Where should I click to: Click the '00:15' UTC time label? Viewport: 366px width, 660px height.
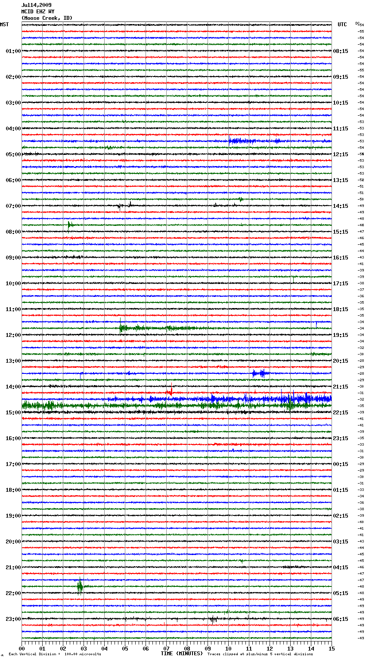click(341, 464)
